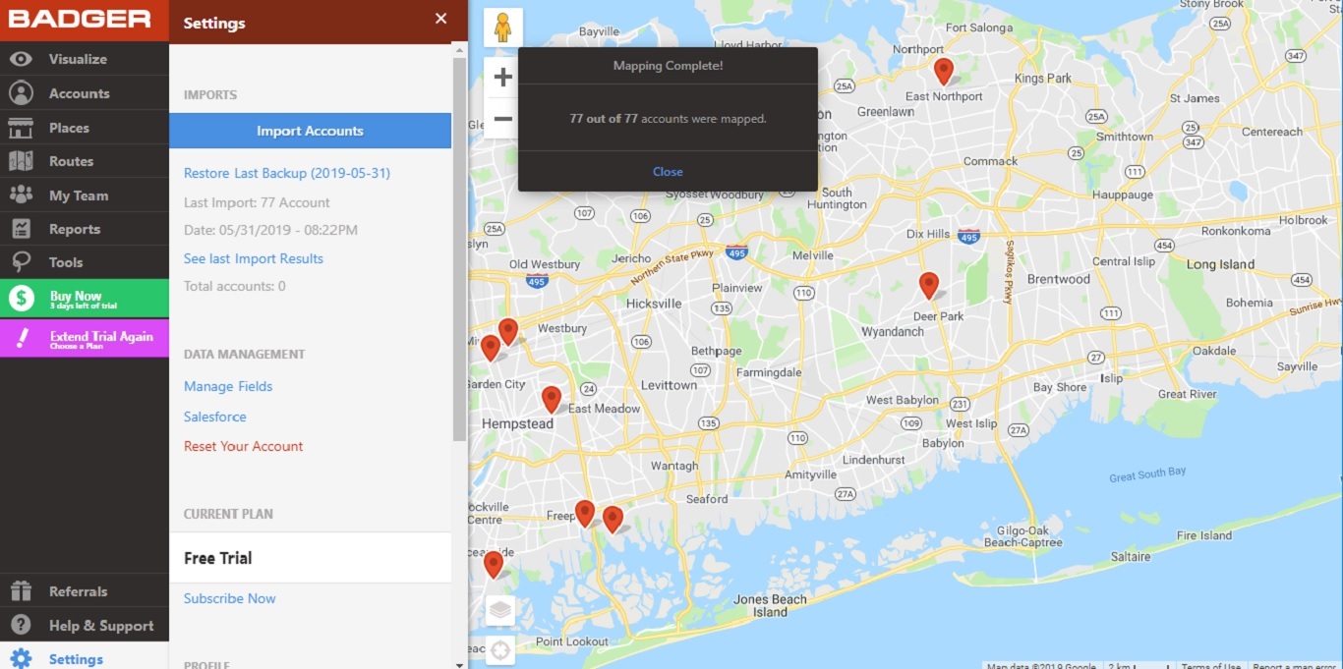Click the Extend Trial Again label
The height and width of the screenshot is (669, 1343).
pyautogui.click(x=101, y=336)
